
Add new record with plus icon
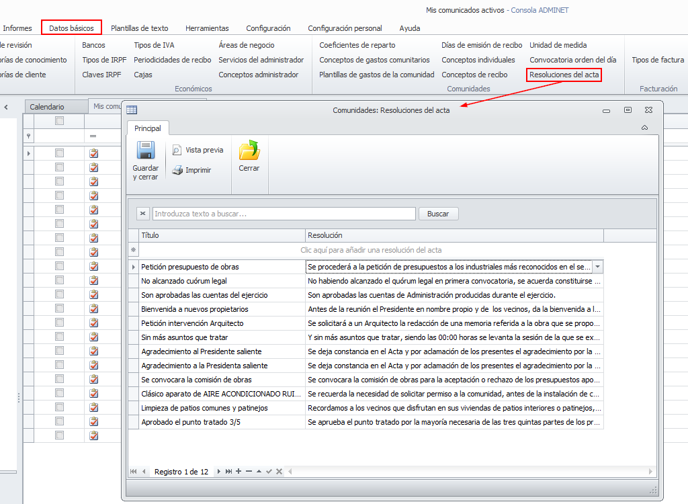[x=239, y=472]
